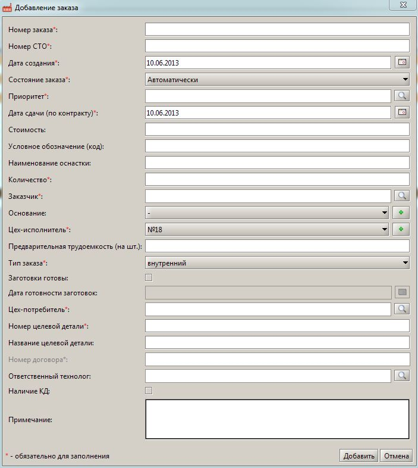The height and width of the screenshot is (468, 418).
Task: Click the magnifier search icon for Ответственный технолог
Action: click(402, 376)
